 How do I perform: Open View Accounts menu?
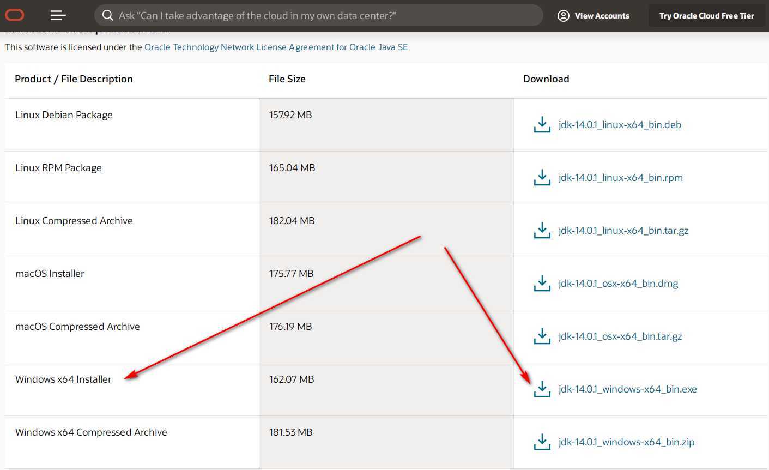coord(594,16)
